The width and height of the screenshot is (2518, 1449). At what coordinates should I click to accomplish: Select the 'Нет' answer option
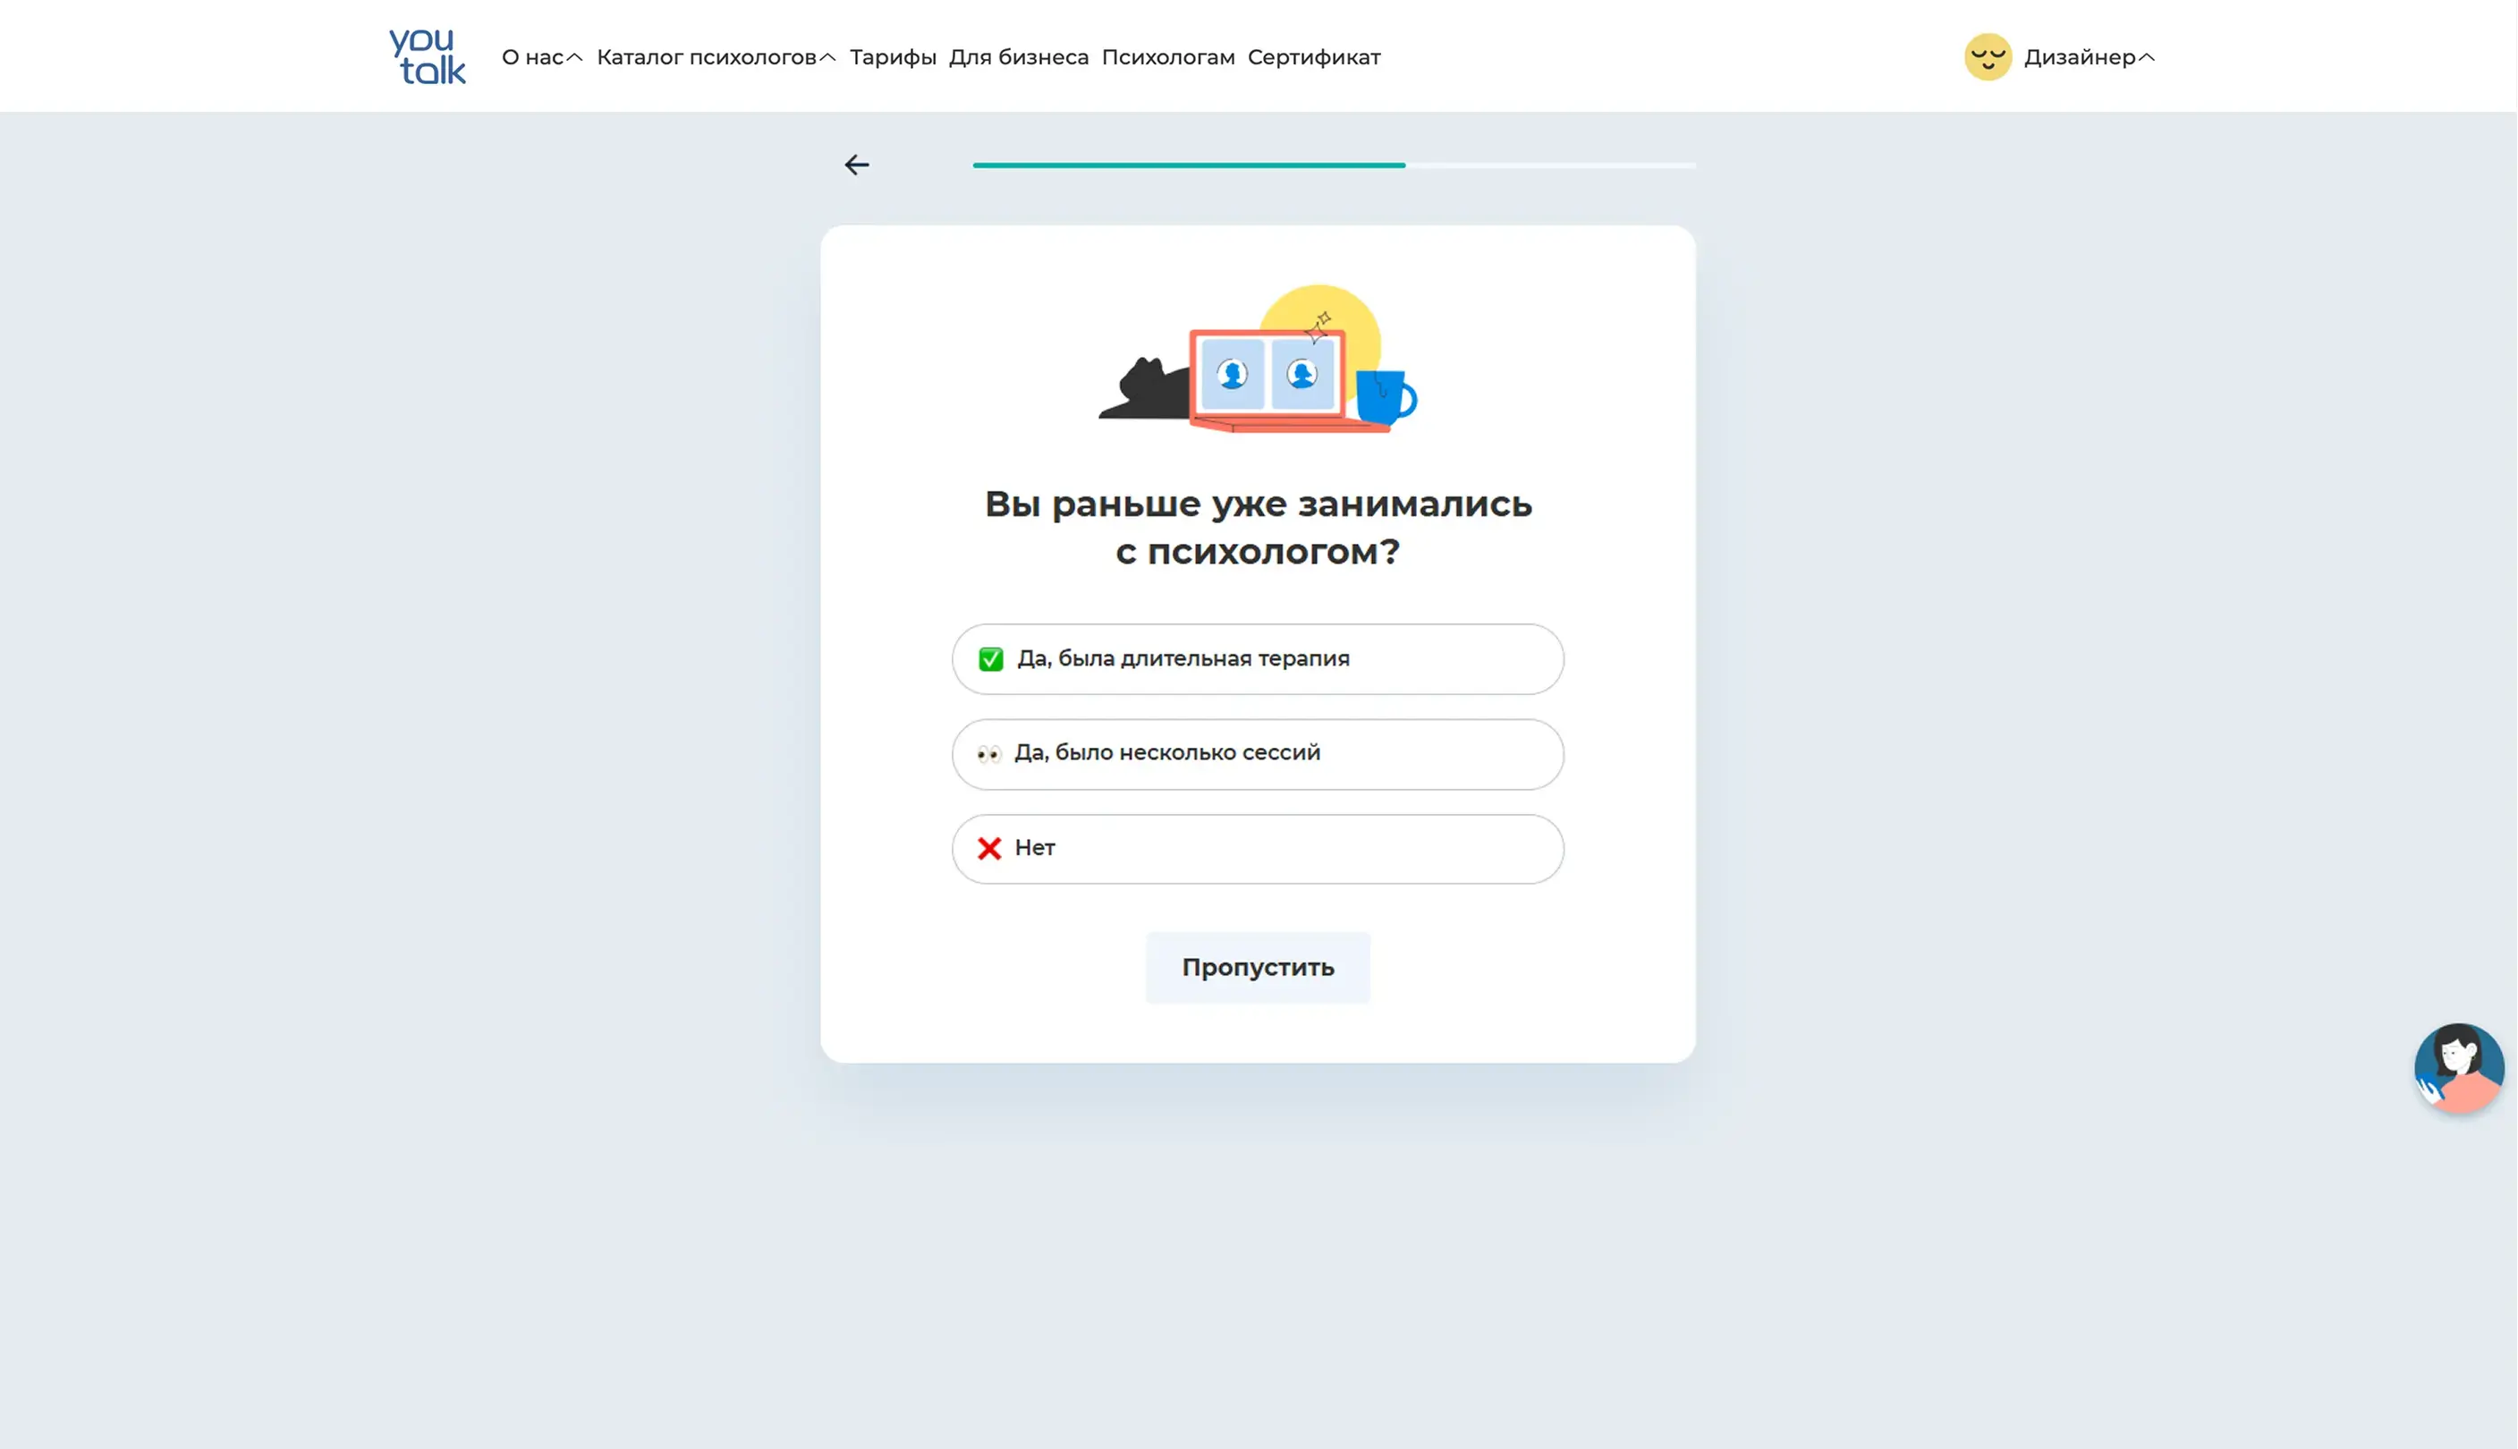tap(1257, 849)
